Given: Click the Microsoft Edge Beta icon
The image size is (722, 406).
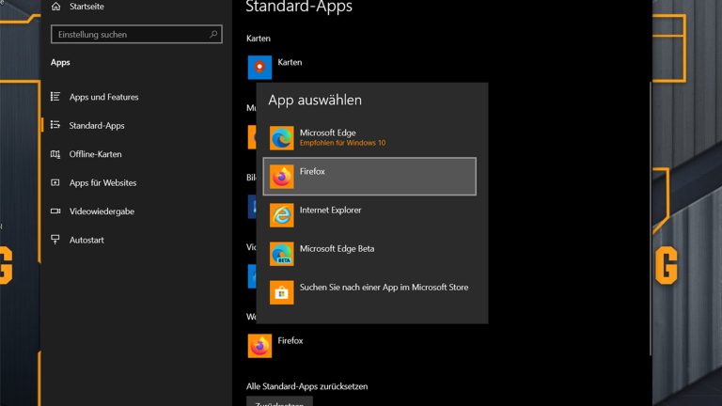Looking at the screenshot, I should point(281,254).
